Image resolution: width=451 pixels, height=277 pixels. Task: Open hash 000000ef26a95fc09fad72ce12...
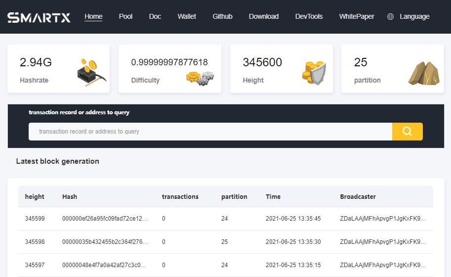pyautogui.click(x=105, y=219)
